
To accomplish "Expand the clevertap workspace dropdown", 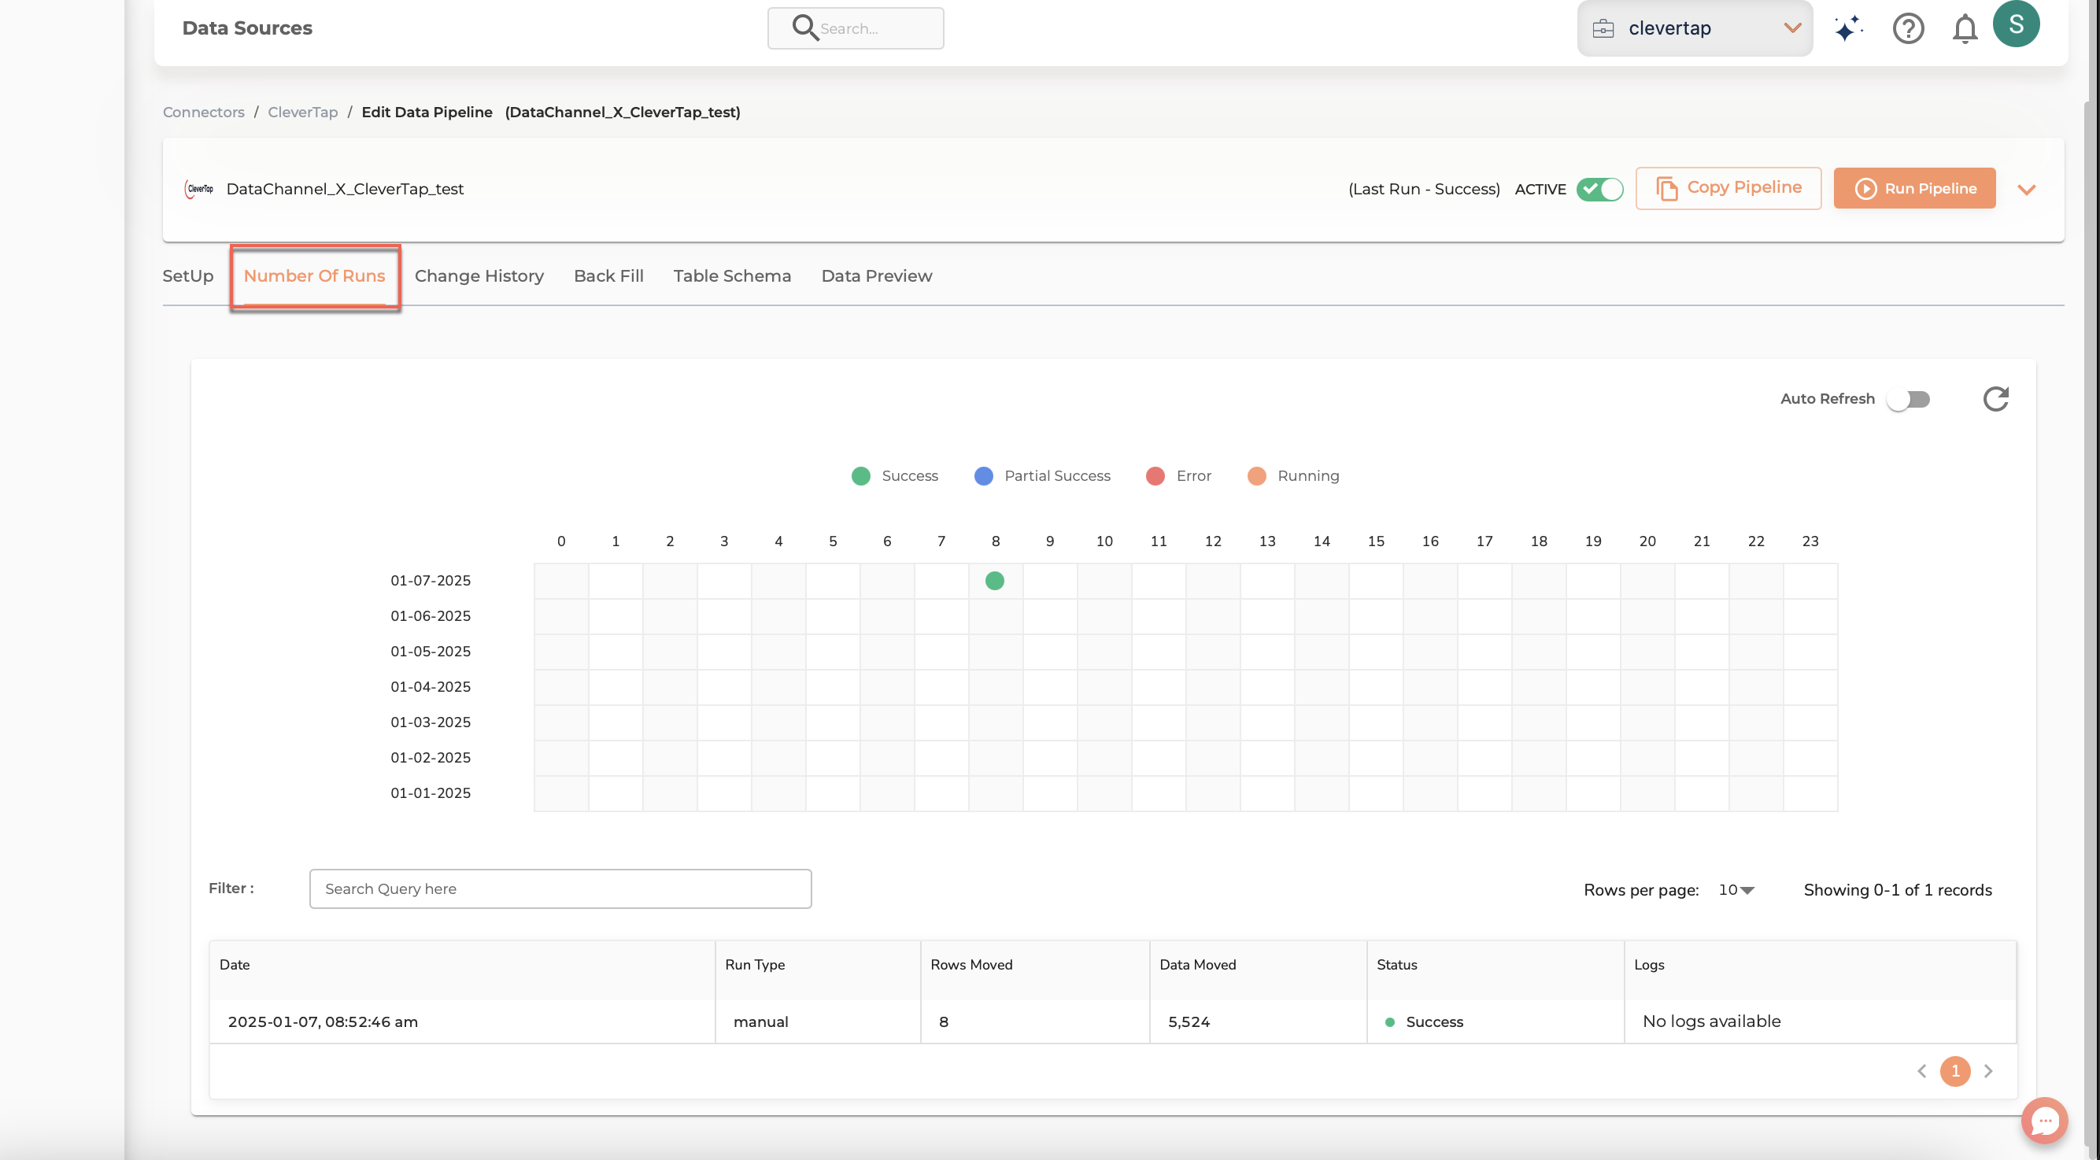I will click(x=1791, y=28).
